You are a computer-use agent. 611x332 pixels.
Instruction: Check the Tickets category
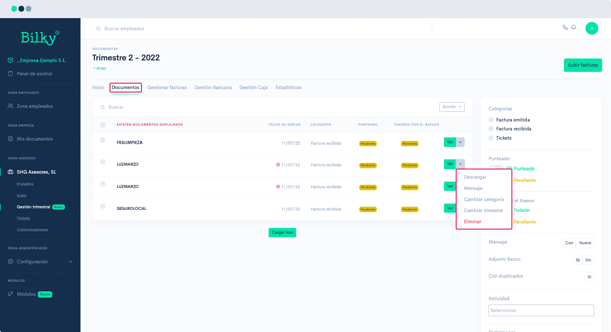tap(491, 138)
